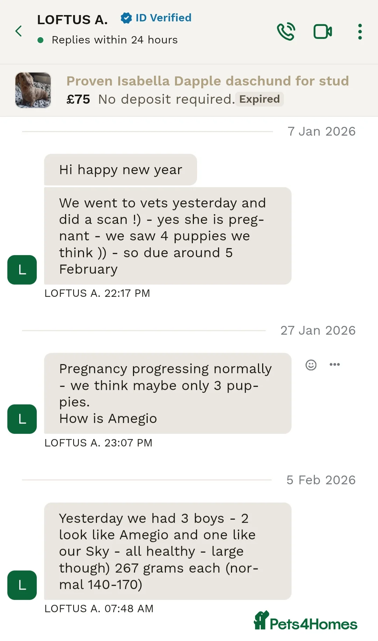Select the "Hi happy new year" message
The height and width of the screenshot is (641, 378).
120,170
